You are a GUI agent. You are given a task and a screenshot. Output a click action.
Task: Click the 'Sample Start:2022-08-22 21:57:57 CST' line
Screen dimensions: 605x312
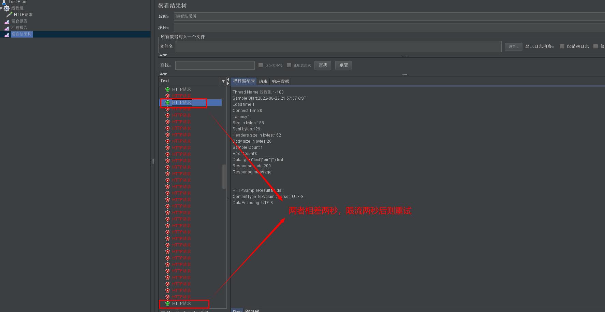click(269, 98)
